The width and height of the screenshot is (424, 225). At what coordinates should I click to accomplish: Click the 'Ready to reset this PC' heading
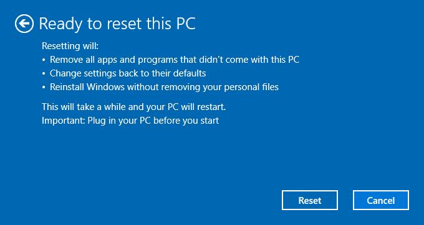[x=117, y=24]
